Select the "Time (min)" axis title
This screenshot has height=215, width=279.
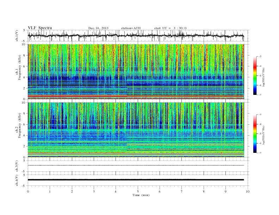pyautogui.click(x=141, y=195)
